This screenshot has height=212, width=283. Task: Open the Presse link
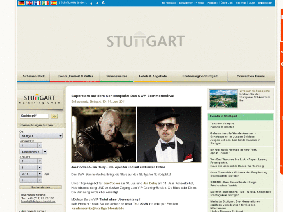coord(200,3)
